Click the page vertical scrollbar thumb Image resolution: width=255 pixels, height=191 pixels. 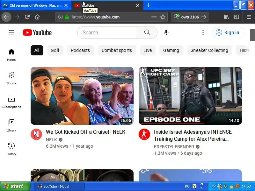click(252, 35)
